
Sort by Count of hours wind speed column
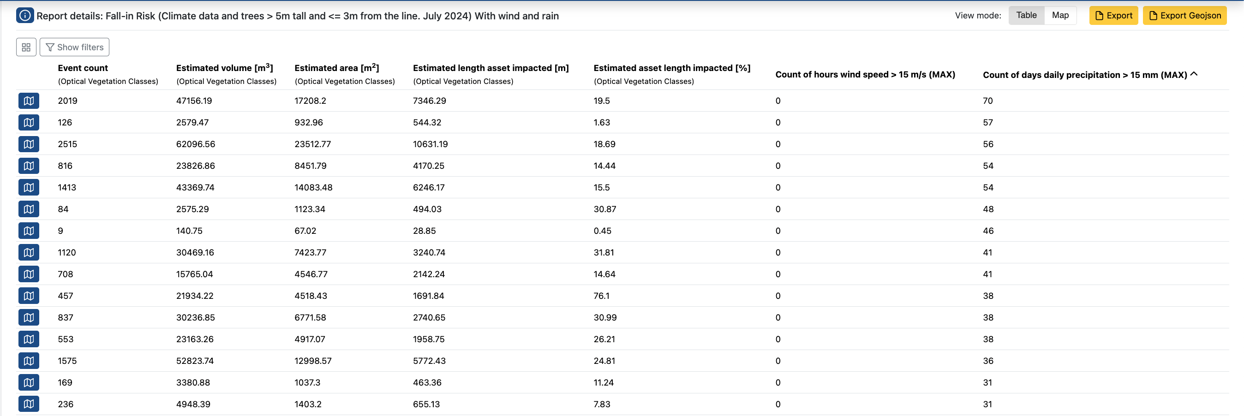click(x=864, y=75)
